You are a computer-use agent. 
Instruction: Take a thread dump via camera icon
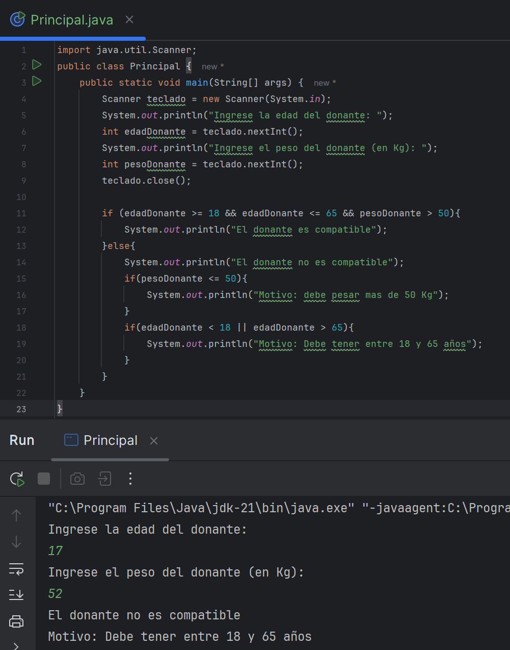(77, 479)
